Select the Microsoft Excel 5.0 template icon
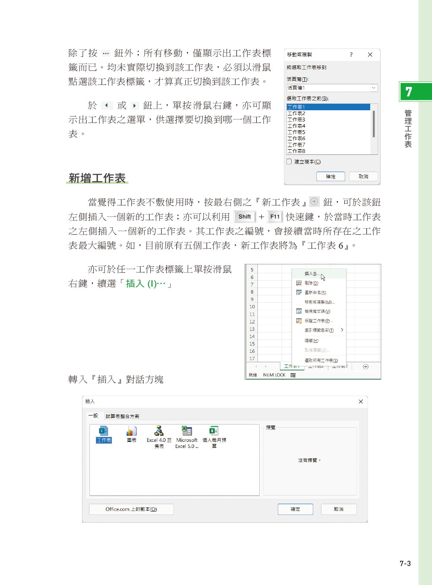Screen dimensions: 432x585 (x=186, y=431)
